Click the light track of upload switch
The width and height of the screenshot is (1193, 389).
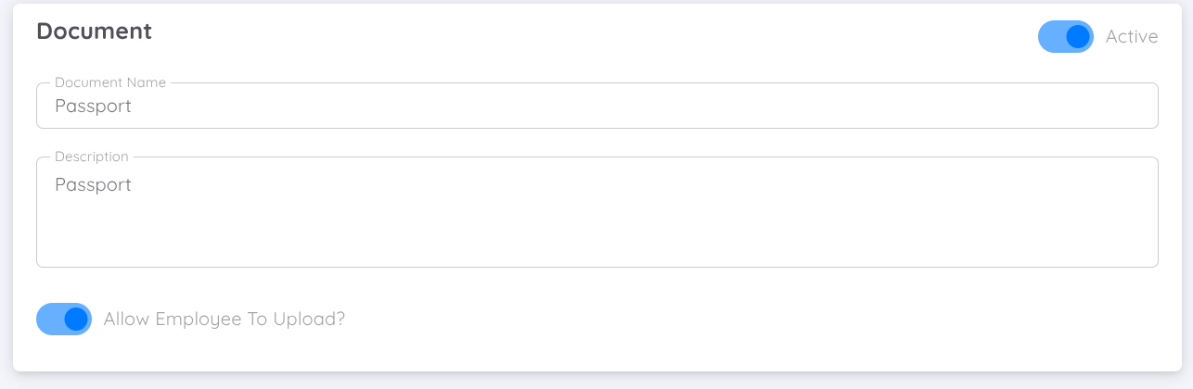[x=48, y=320]
